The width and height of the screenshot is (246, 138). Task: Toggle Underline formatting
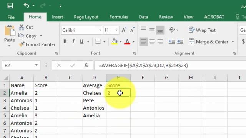pos(81,42)
